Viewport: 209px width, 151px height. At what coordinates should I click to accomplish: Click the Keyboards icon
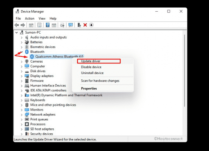click(x=27, y=100)
